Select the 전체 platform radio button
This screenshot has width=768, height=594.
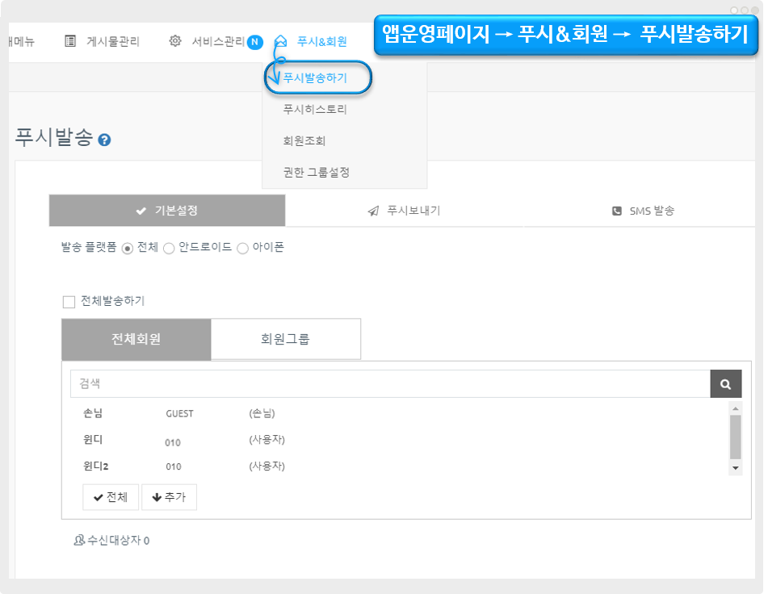click(128, 249)
